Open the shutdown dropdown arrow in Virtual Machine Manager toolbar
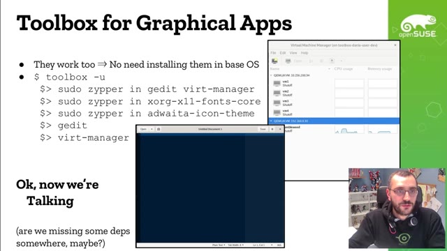 (341, 61)
